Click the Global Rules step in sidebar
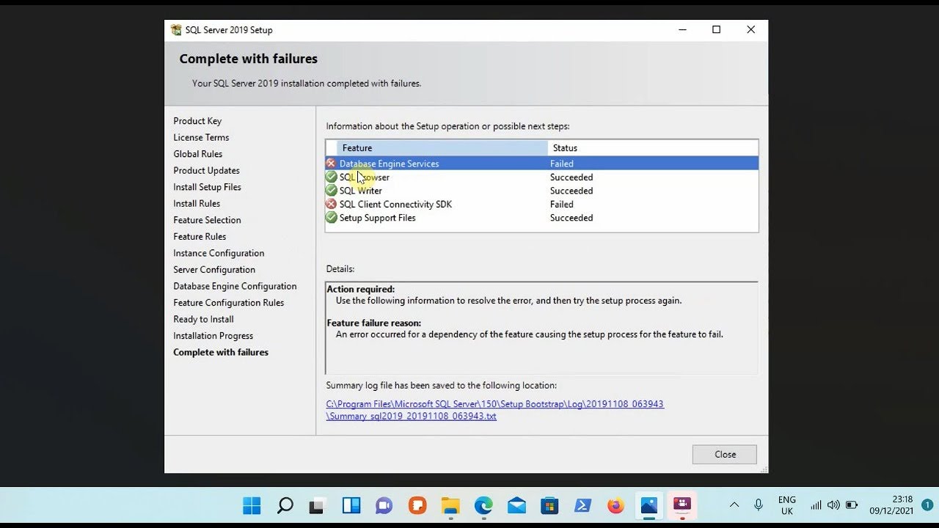 pyautogui.click(x=198, y=154)
